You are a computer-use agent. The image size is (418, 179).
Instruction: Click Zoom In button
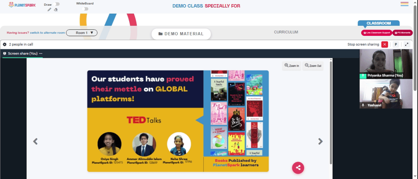[292, 66]
